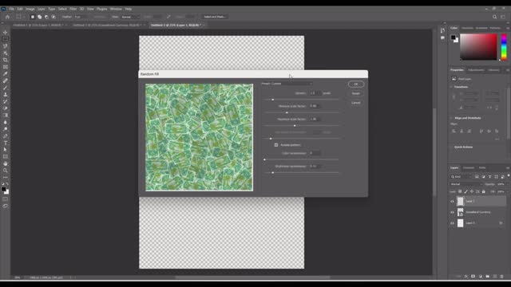Select the Rectangular Marquee tool
Image resolution: width=511 pixels, height=287 pixels.
point(6,39)
